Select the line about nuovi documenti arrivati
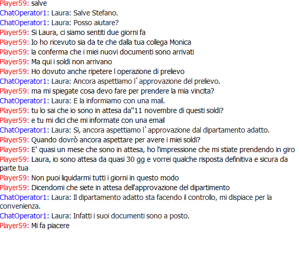This screenshot has width=299, height=260. point(97,52)
